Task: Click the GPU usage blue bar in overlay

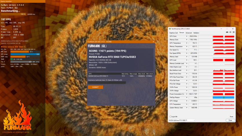Action: click(25, 54)
